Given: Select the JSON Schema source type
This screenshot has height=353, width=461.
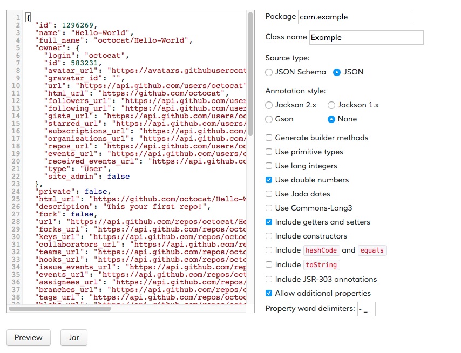Looking at the screenshot, I should tap(268, 72).
